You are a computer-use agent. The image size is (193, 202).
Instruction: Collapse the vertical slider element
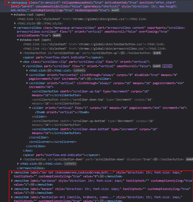tap(30, 108)
